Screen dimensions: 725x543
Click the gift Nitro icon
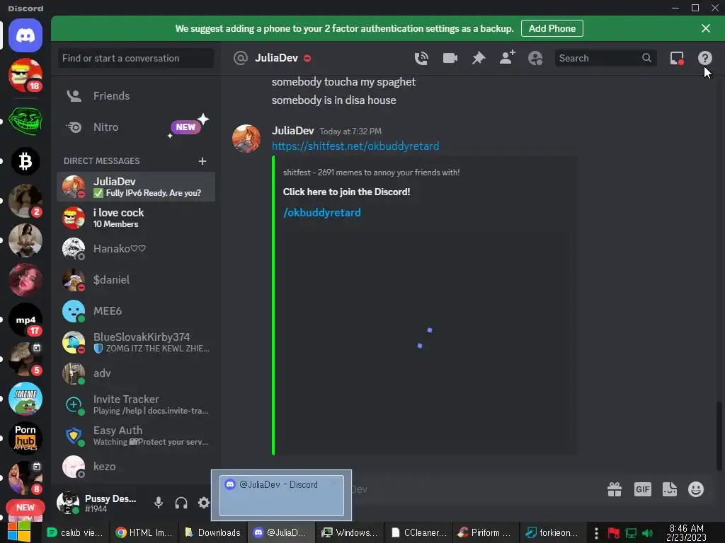[x=615, y=489]
